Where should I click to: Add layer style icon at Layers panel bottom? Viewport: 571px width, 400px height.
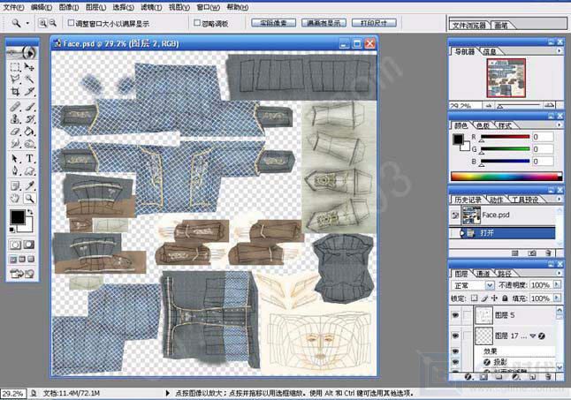[x=468, y=377]
